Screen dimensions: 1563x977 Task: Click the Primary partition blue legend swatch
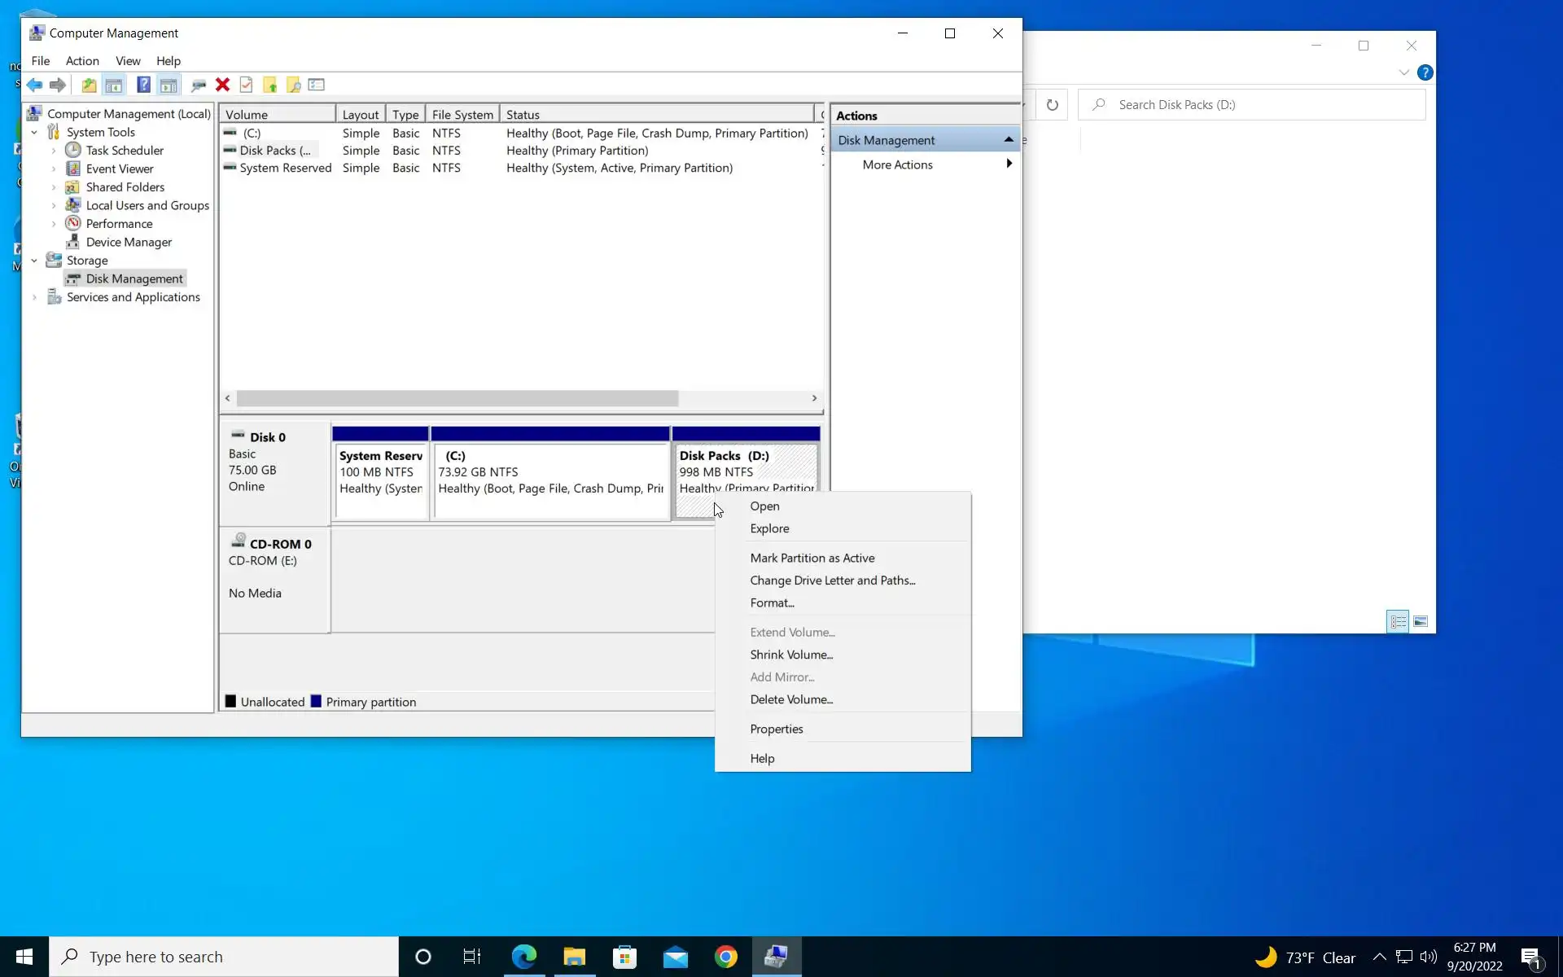(x=316, y=702)
